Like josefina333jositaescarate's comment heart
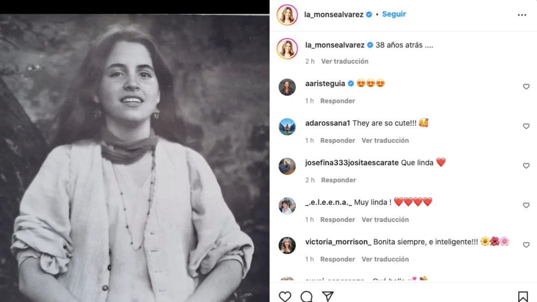The height and width of the screenshot is (302, 537). (x=526, y=166)
